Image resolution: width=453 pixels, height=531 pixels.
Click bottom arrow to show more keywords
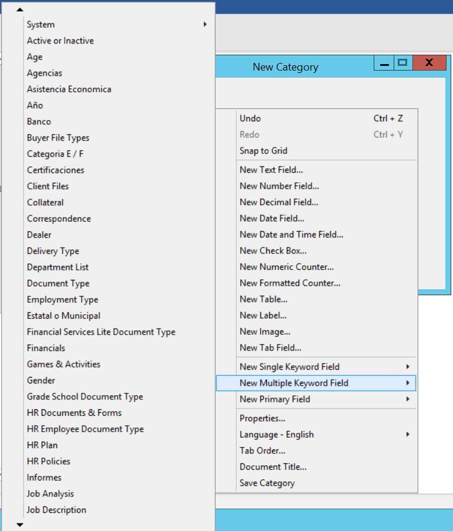point(20,525)
